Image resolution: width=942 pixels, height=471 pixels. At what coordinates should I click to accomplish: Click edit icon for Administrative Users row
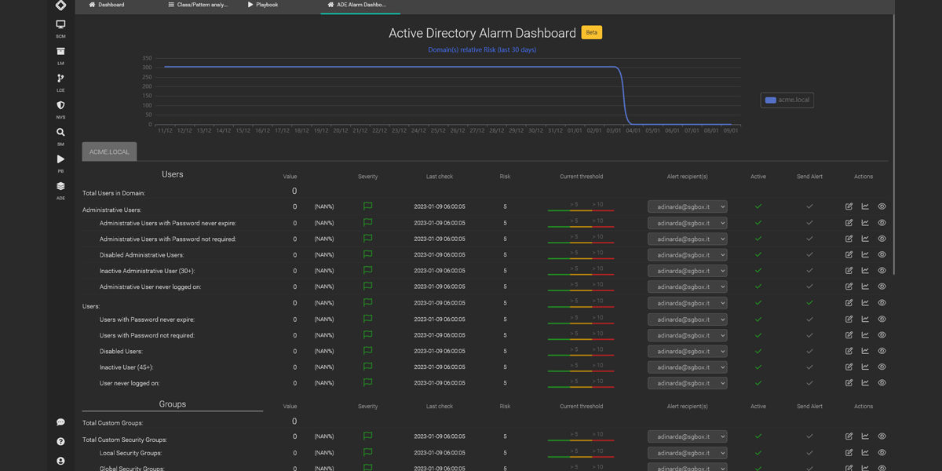coord(849,206)
